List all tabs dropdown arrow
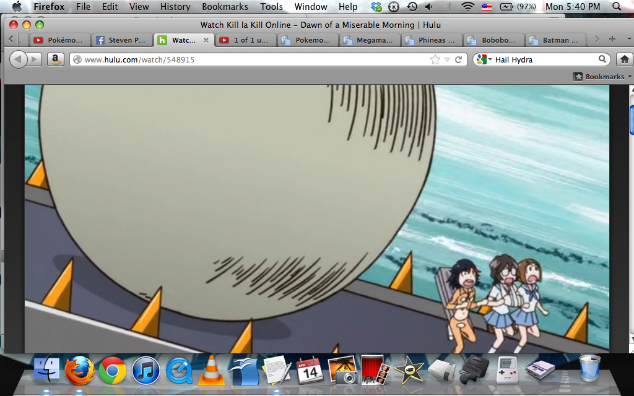This screenshot has height=396, width=634. pos(629,39)
